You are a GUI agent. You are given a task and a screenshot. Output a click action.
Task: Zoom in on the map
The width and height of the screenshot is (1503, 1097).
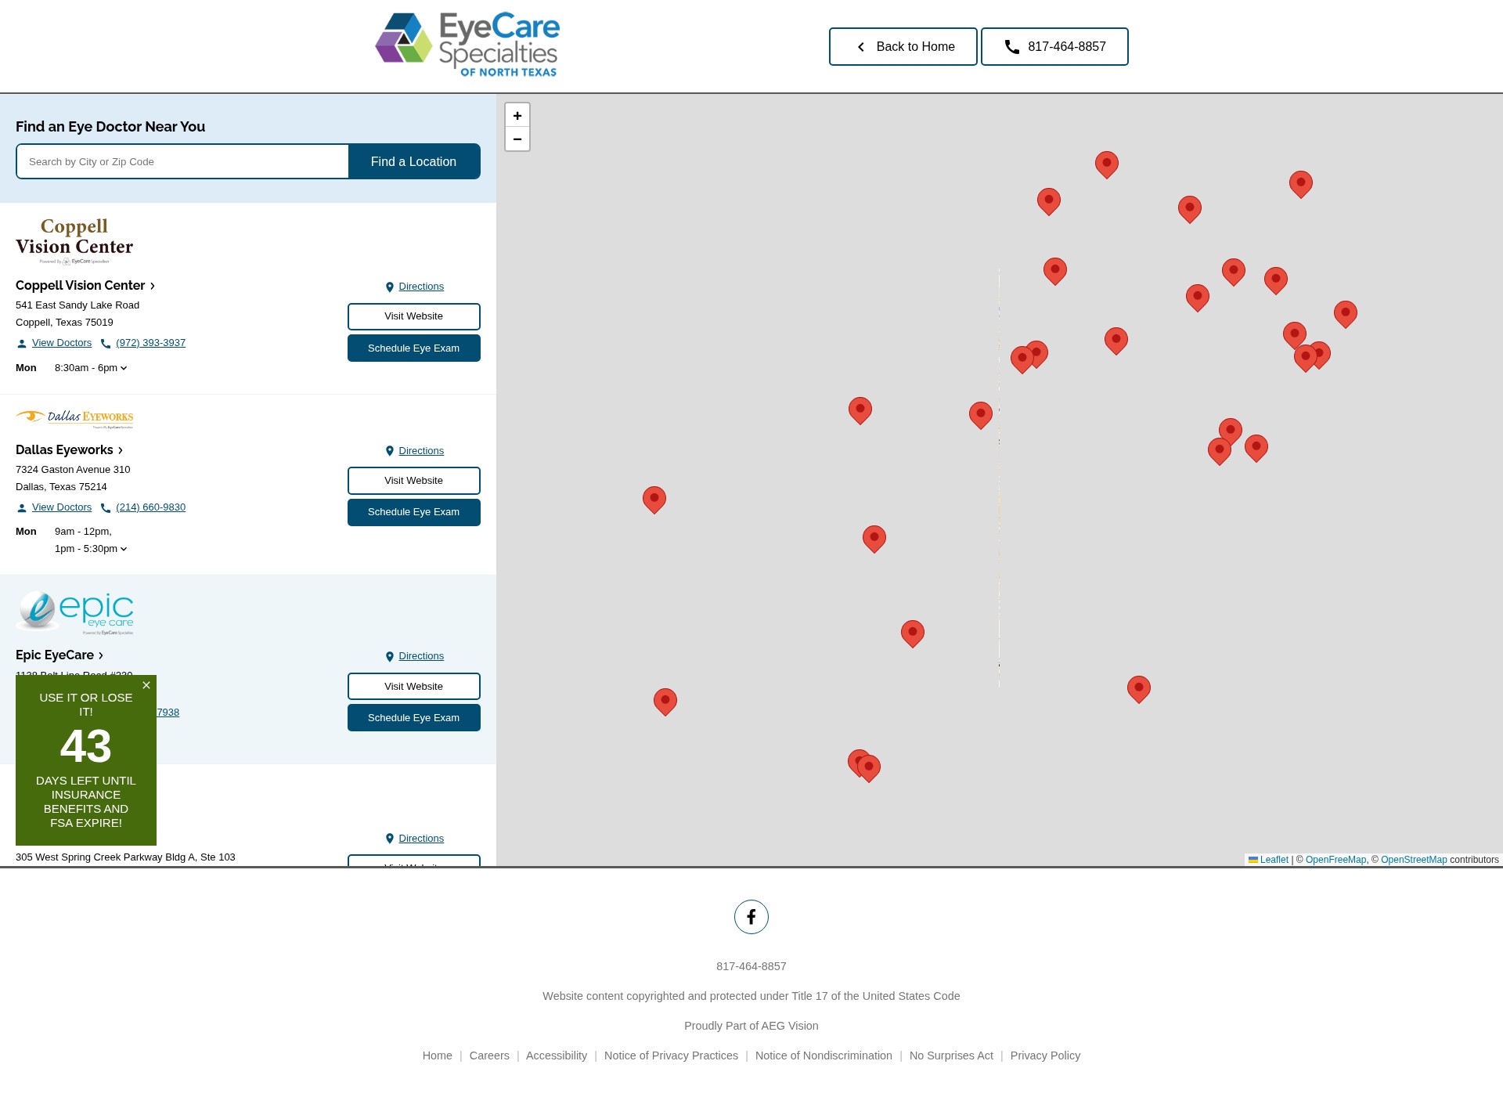pos(517,115)
